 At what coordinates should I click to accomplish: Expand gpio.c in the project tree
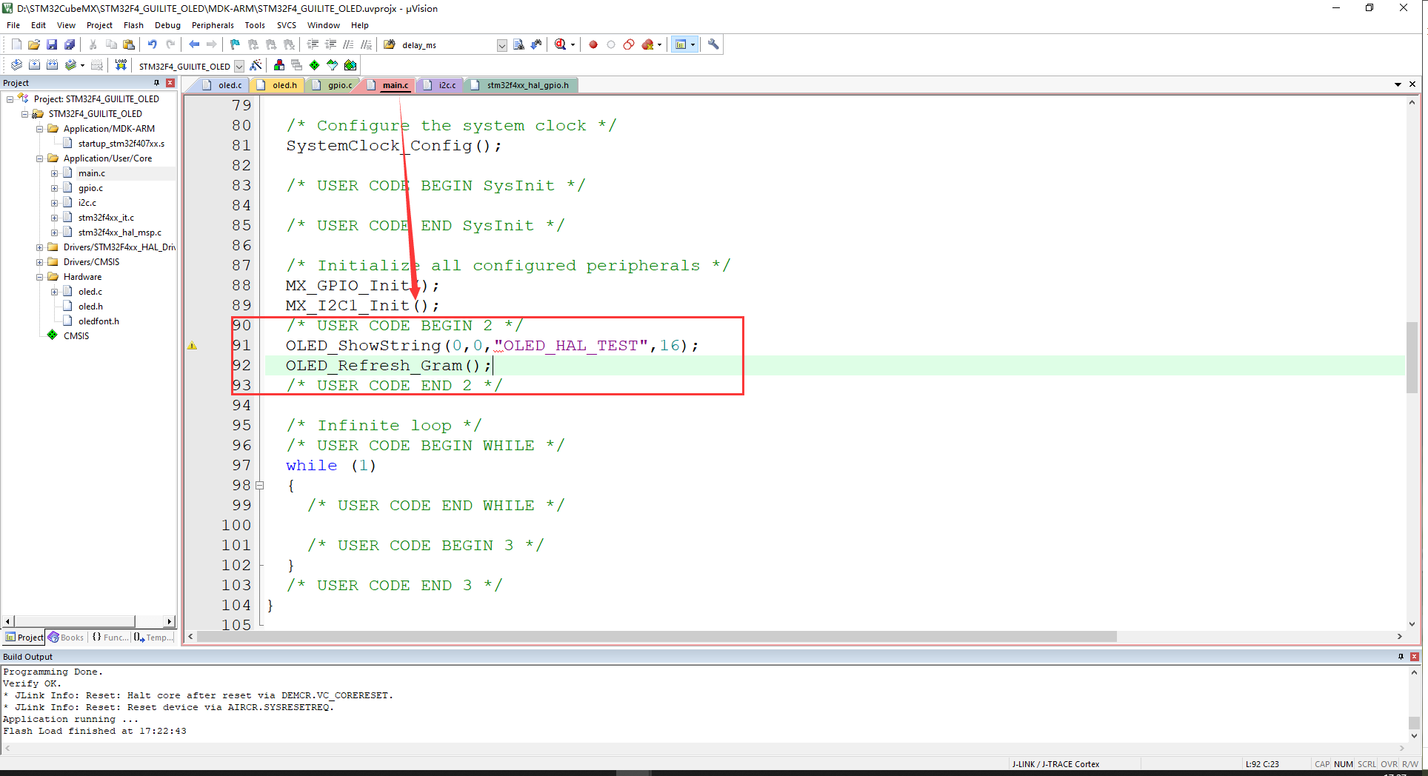tap(53, 187)
